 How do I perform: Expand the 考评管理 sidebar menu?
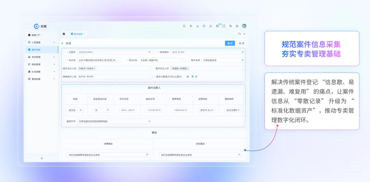point(42,57)
